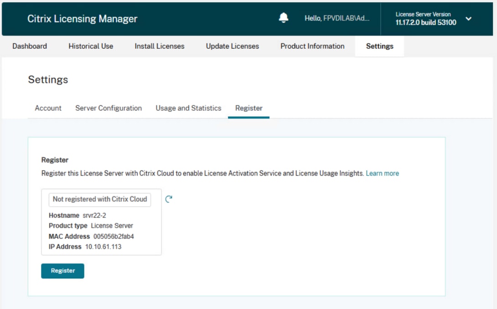497x309 pixels.
Task: Open the Dashboard tab
Action: click(x=30, y=46)
